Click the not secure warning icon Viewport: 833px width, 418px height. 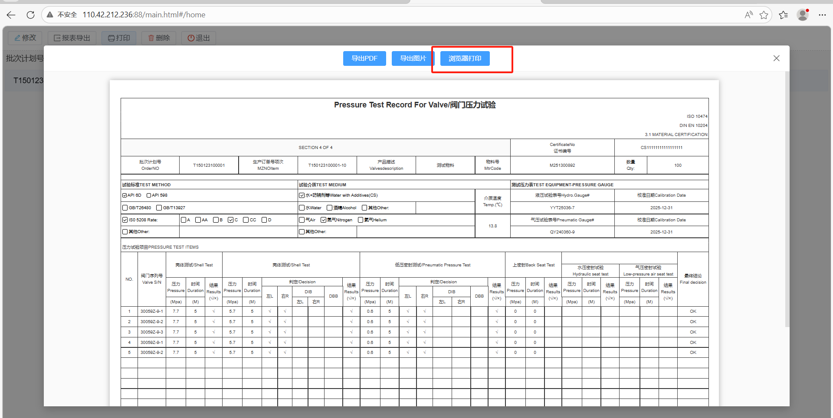pos(50,15)
